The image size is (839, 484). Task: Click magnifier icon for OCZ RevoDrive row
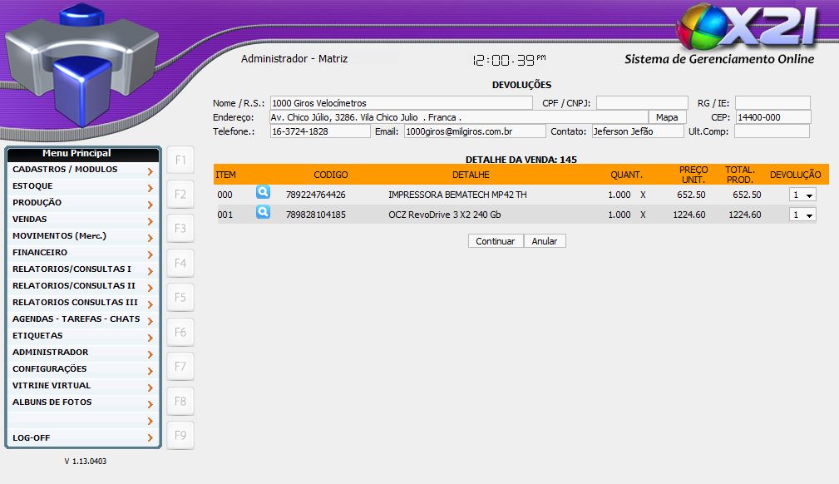tap(263, 212)
